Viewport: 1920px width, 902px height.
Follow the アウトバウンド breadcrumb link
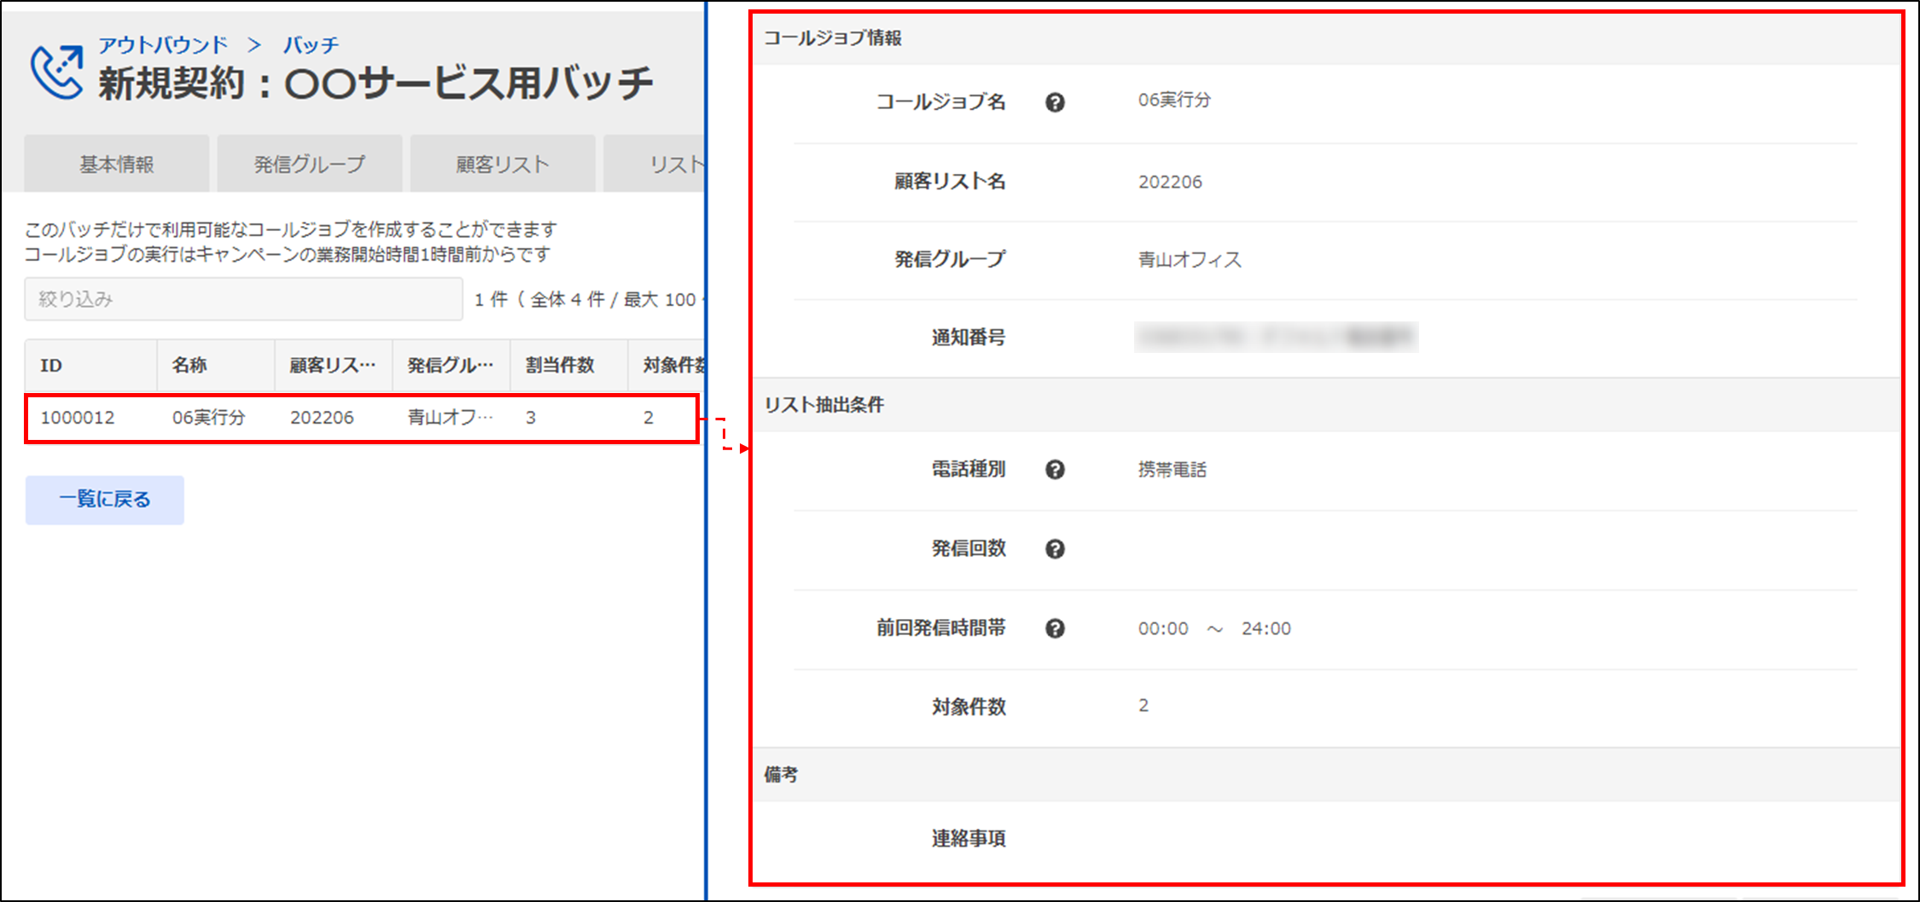pyautogui.click(x=163, y=44)
